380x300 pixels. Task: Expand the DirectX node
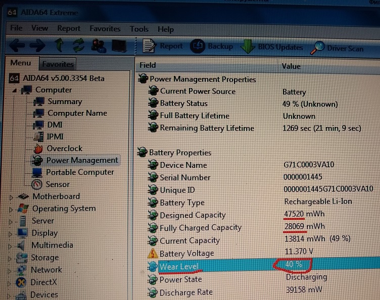(x=9, y=283)
